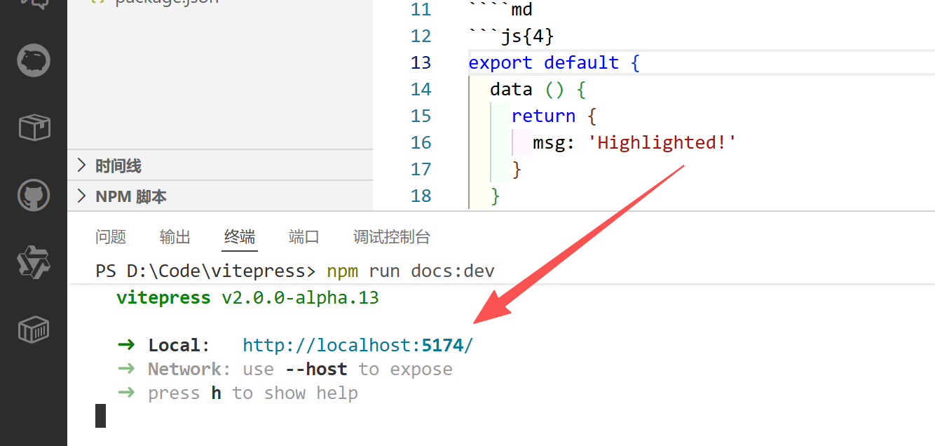Click the terminal block cursor at the prompt
The height and width of the screenshot is (446, 935).
coord(100,416)
